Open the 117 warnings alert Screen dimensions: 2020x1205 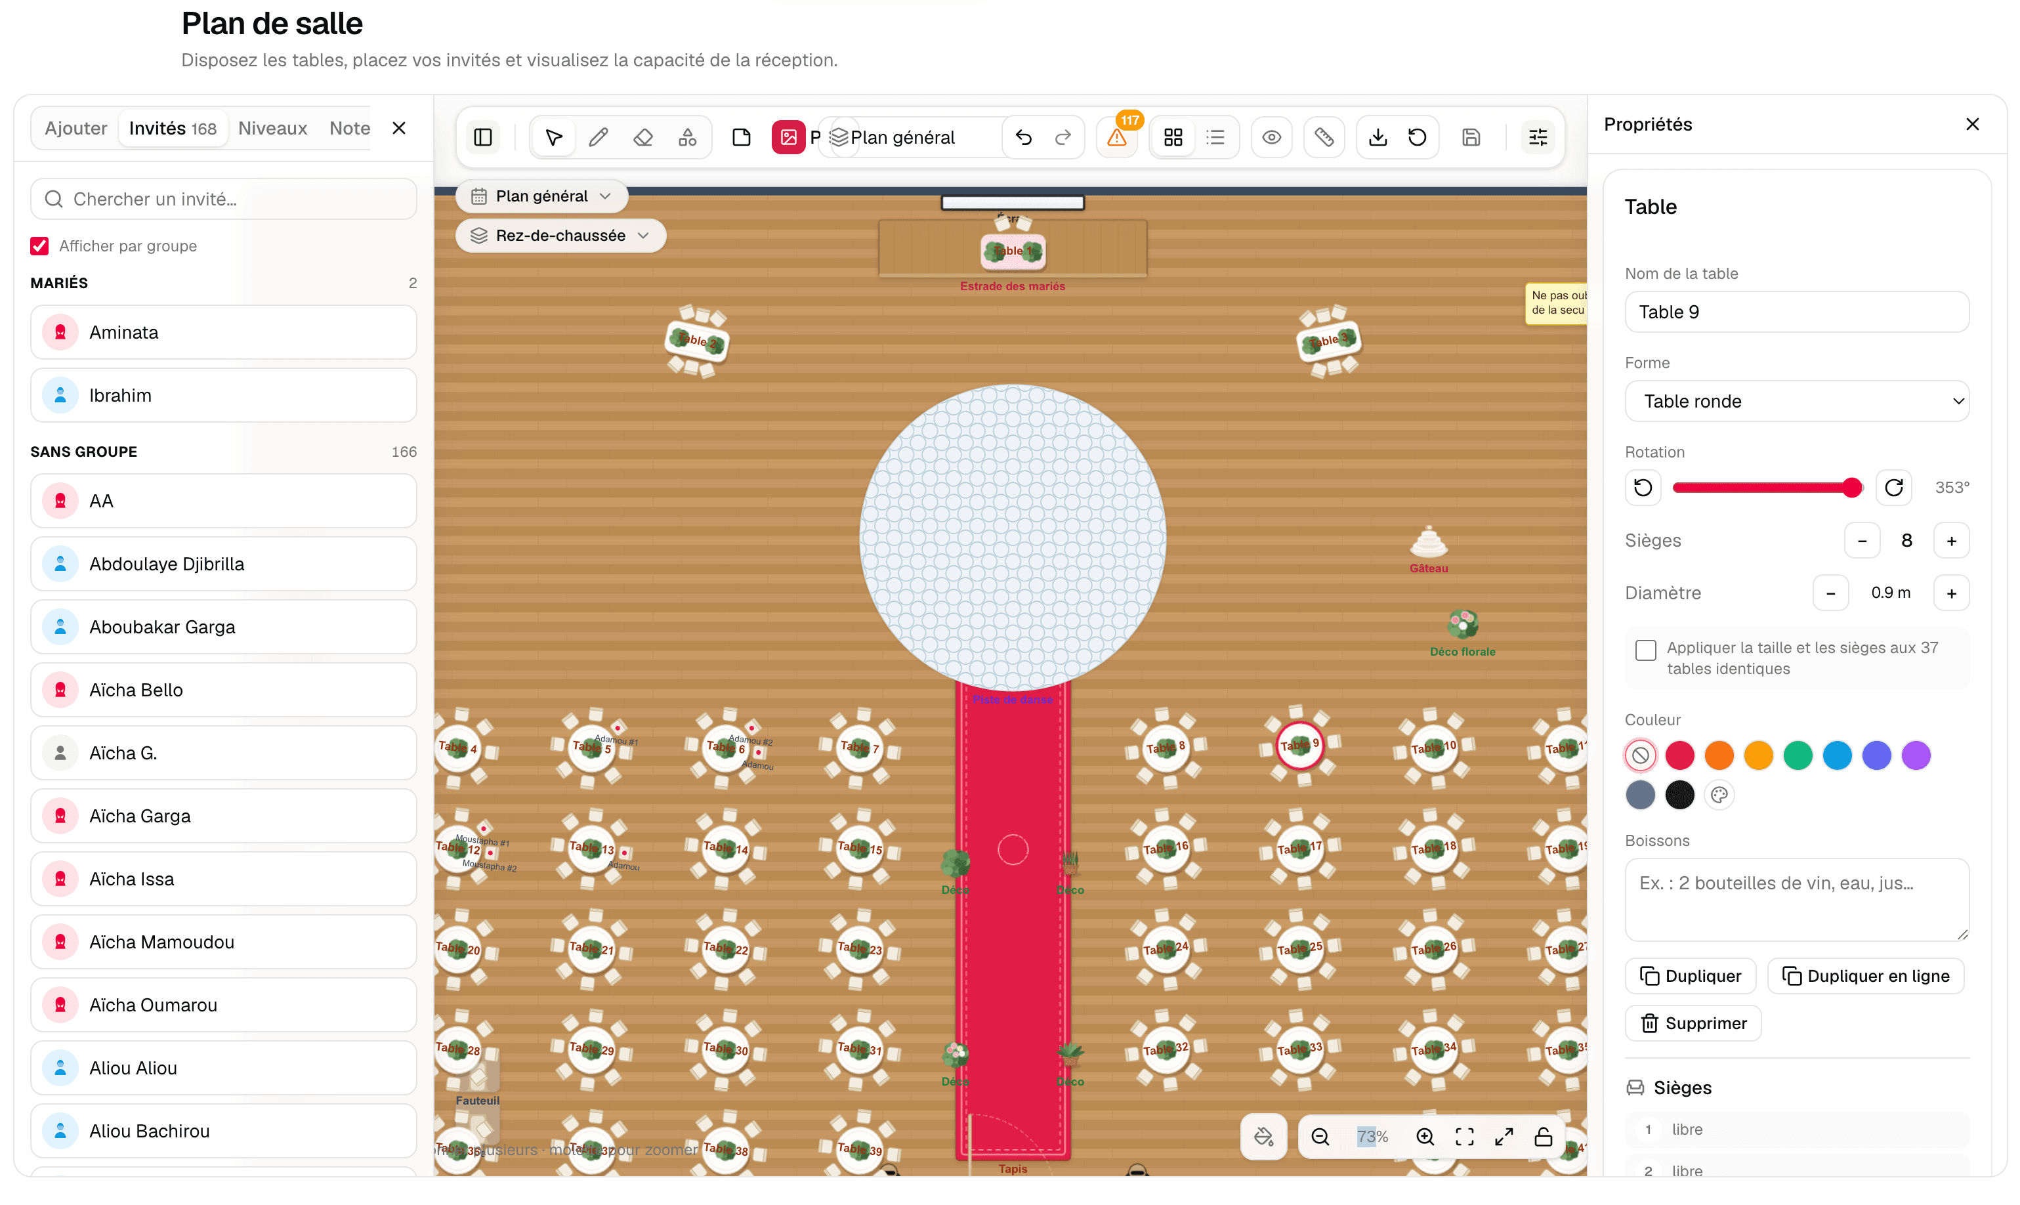point(1118,137)
